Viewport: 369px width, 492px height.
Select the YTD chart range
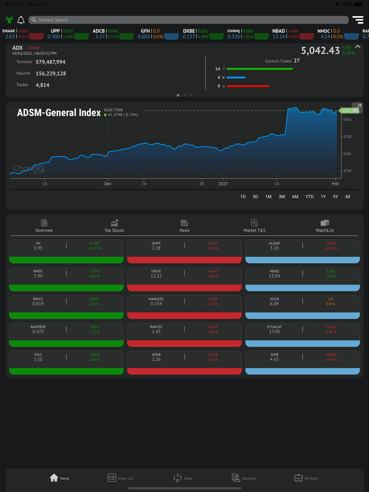tap(309, 197)
